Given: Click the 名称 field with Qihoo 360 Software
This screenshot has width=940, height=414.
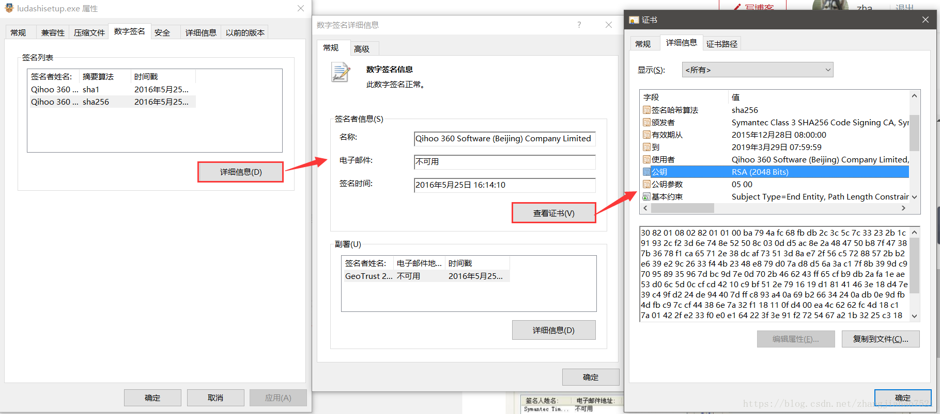Looking at the screenshot, I should 504,139.
